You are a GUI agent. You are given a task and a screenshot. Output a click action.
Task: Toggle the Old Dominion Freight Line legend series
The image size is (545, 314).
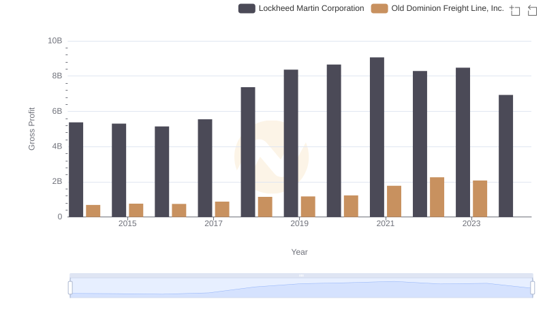tap(437, 8)
